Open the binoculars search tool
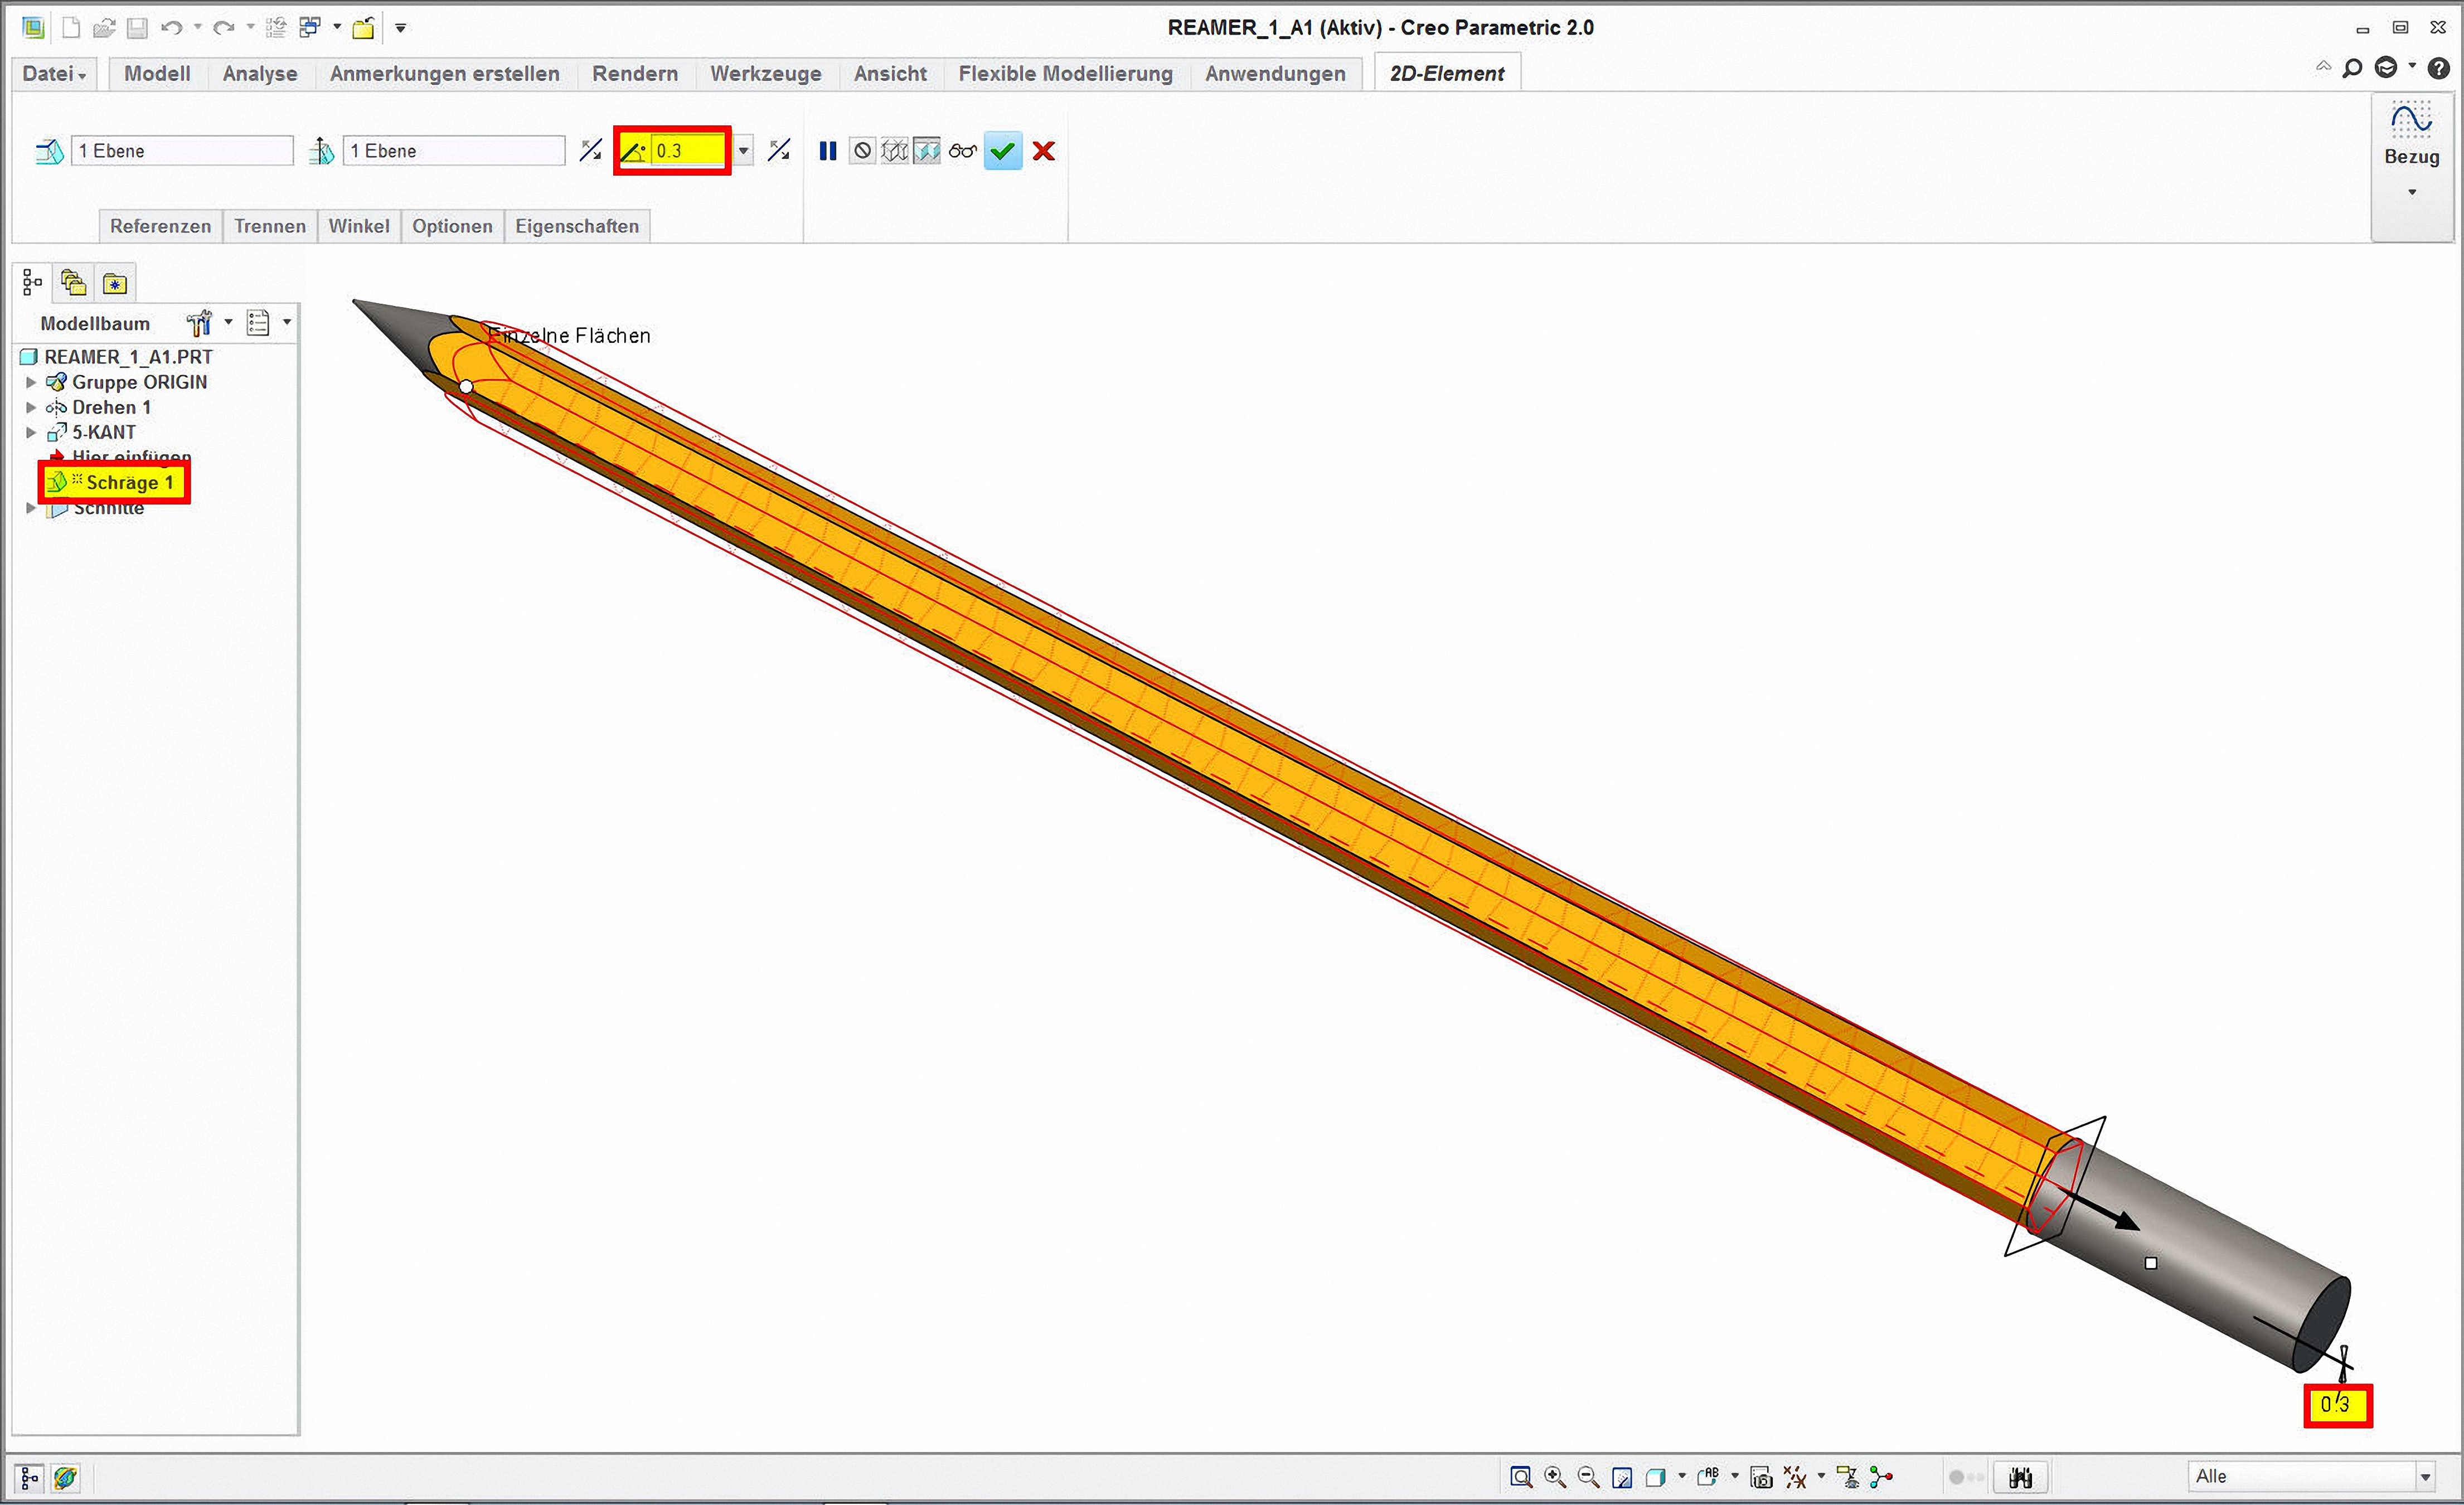This screenshot has width=2464, height=1505. (2020, 1477)
